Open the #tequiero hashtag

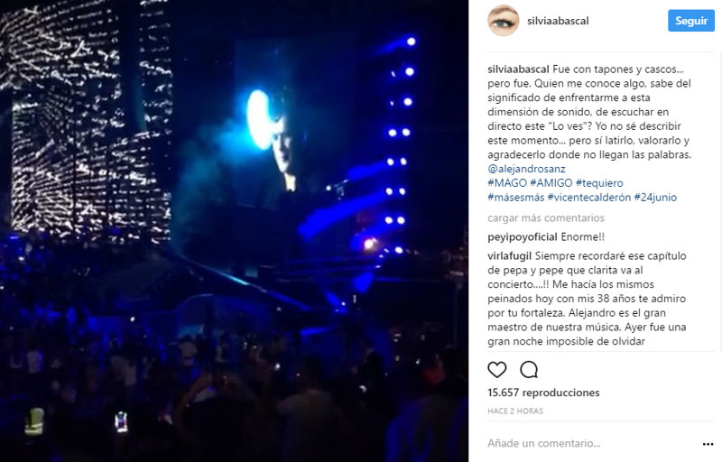(599, 183)
